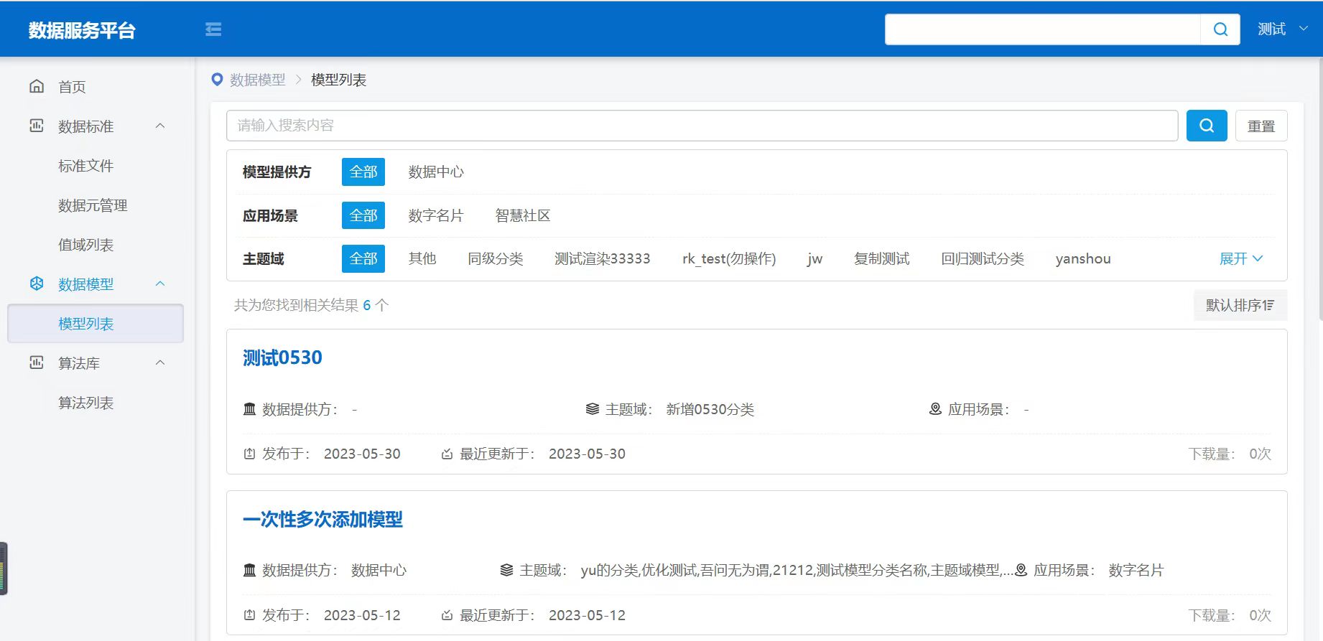Filter topic domain by yanshou
Viewport: 1323px width, 641px height.
click(1083, 259)
